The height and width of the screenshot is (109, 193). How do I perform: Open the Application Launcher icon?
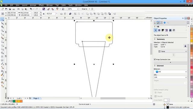57,9
